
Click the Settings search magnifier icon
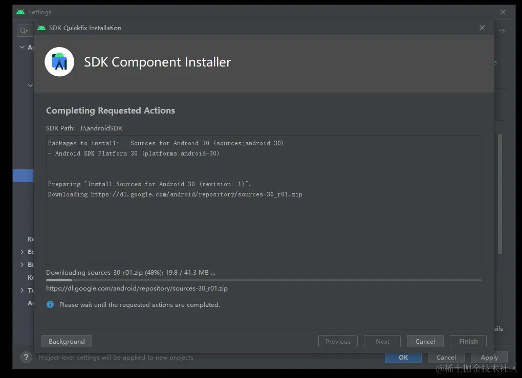point(24,31)
